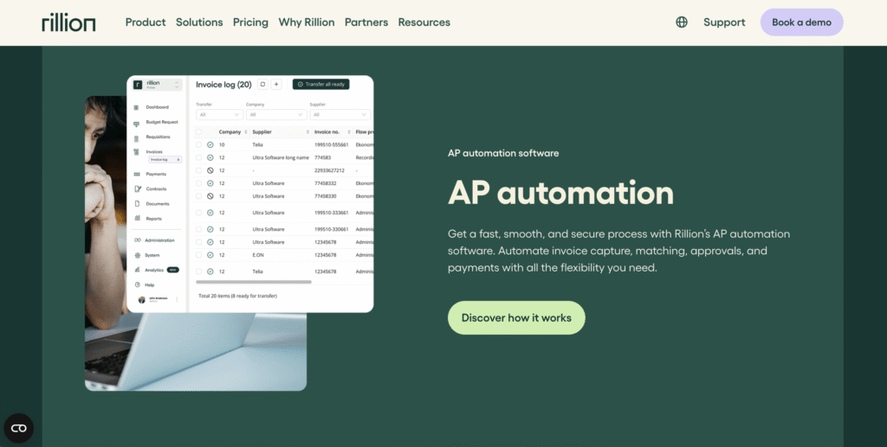Click the Rillion logo in header
887x447 pixels.
pyautogui.click(x=68, y=22)
